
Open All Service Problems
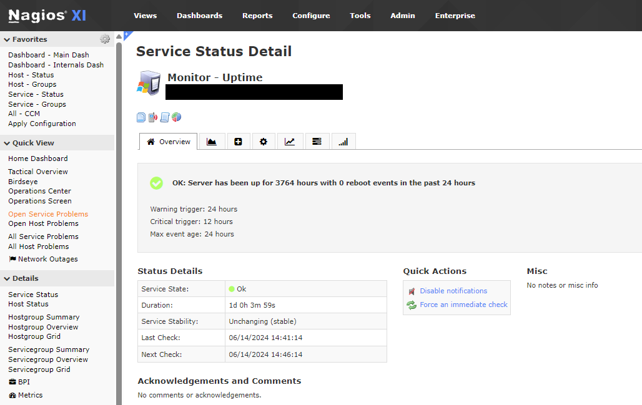[43, 237]
